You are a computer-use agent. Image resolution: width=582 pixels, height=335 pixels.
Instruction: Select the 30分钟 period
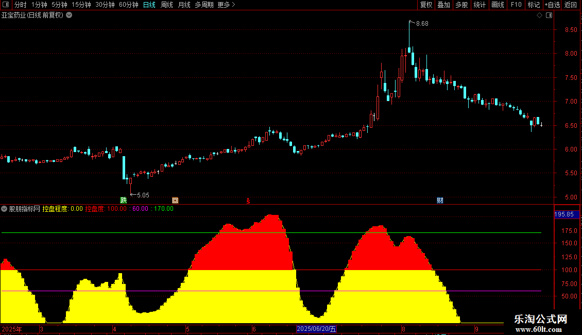[x=105, y=5]
